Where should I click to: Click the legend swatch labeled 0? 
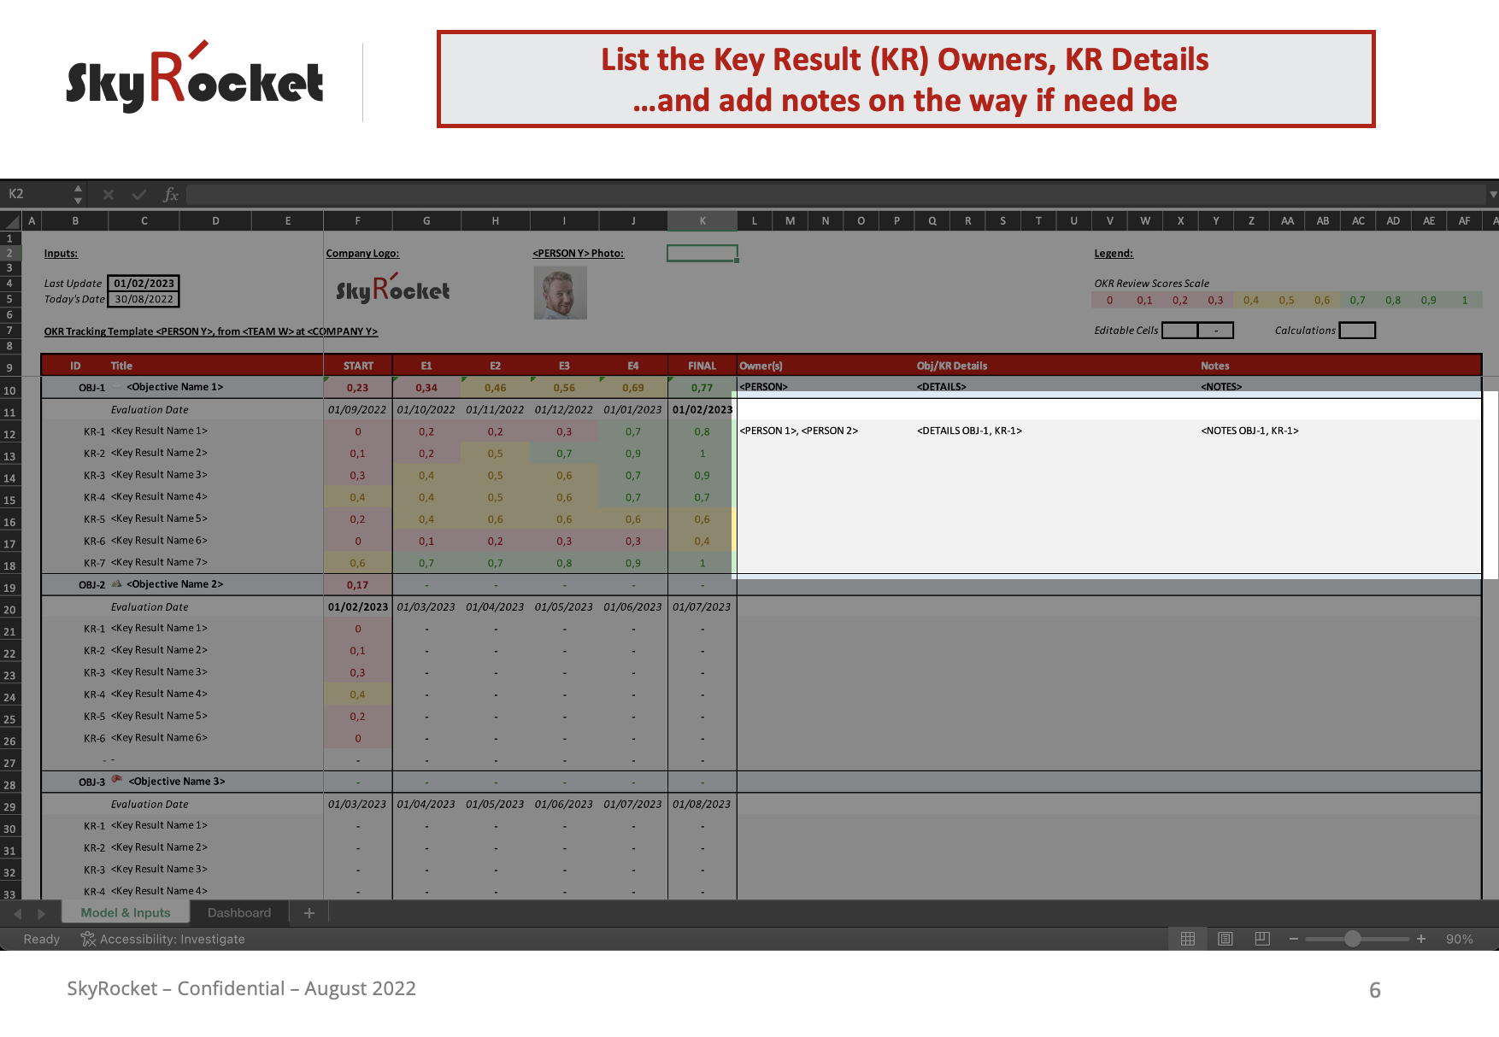click(1109, 300)
